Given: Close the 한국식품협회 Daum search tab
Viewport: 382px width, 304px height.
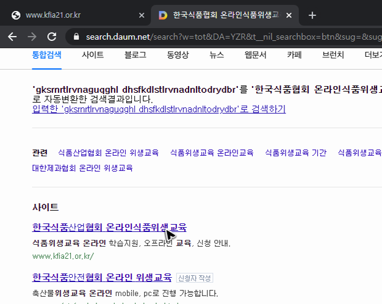Looking at the screenshot, I should [289, 15].
